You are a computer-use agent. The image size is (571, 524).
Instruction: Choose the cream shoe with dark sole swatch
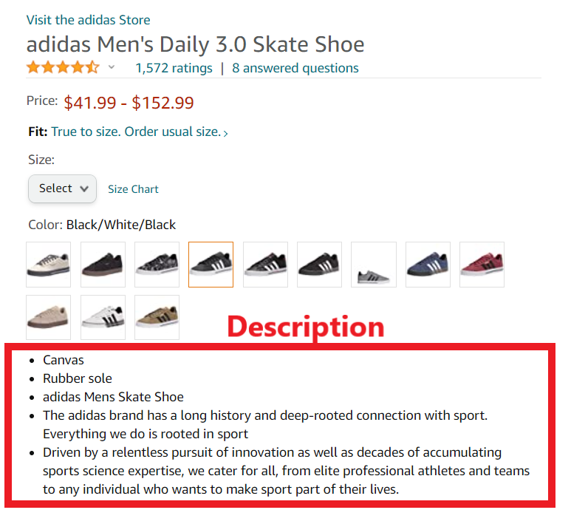(x=49, y=265)
